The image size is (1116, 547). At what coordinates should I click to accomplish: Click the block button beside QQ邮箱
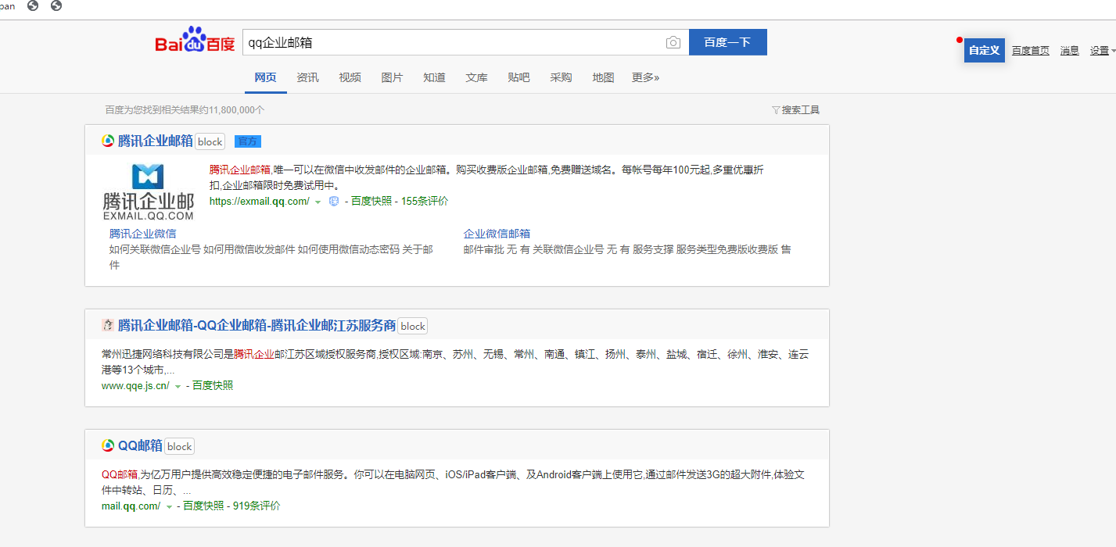point(179,446)
